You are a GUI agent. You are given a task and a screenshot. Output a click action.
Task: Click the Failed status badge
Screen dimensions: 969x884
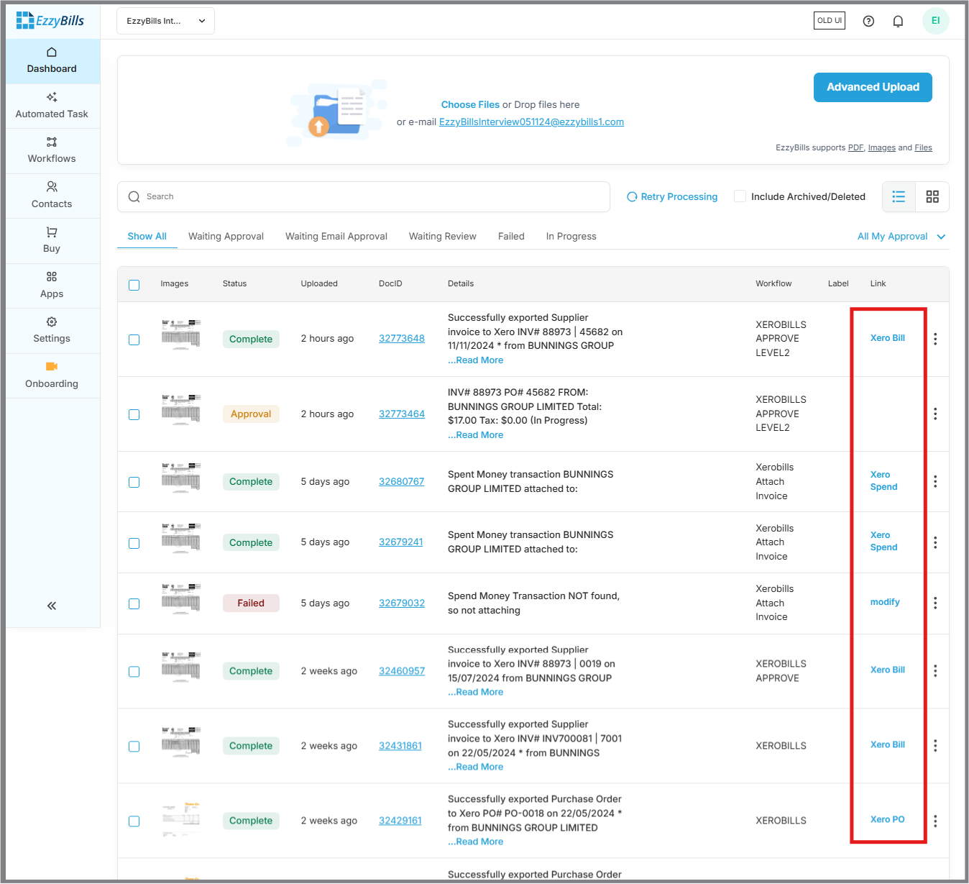click(x=251, y=603)
